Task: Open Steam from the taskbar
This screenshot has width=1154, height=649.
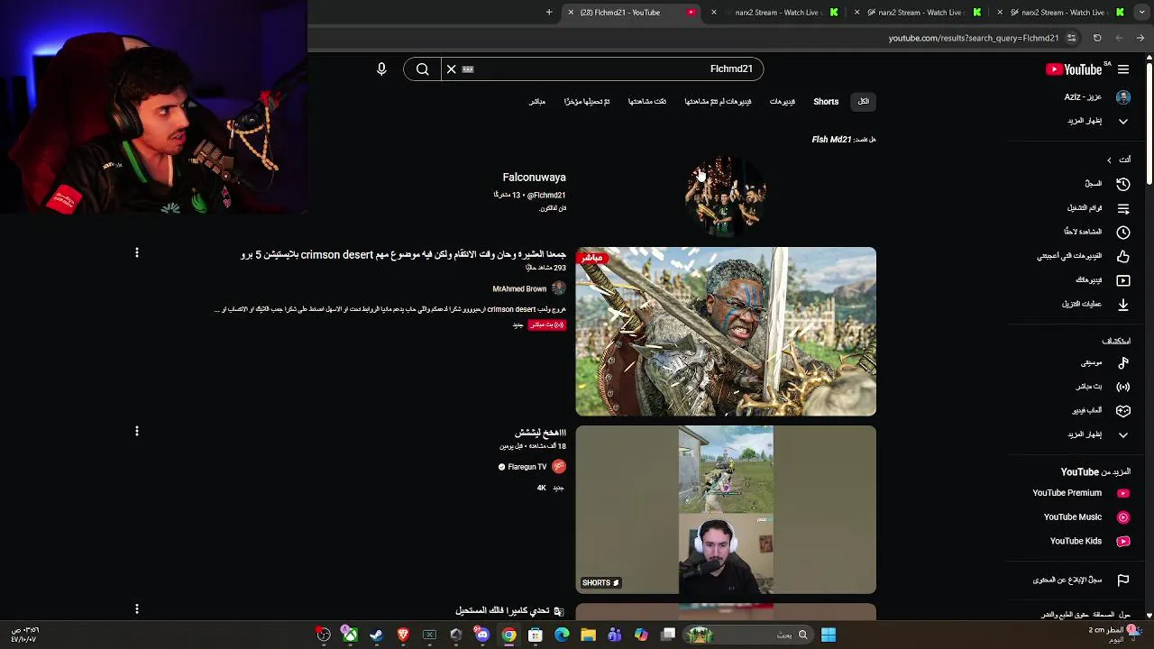Action: (x=376, y=635)
